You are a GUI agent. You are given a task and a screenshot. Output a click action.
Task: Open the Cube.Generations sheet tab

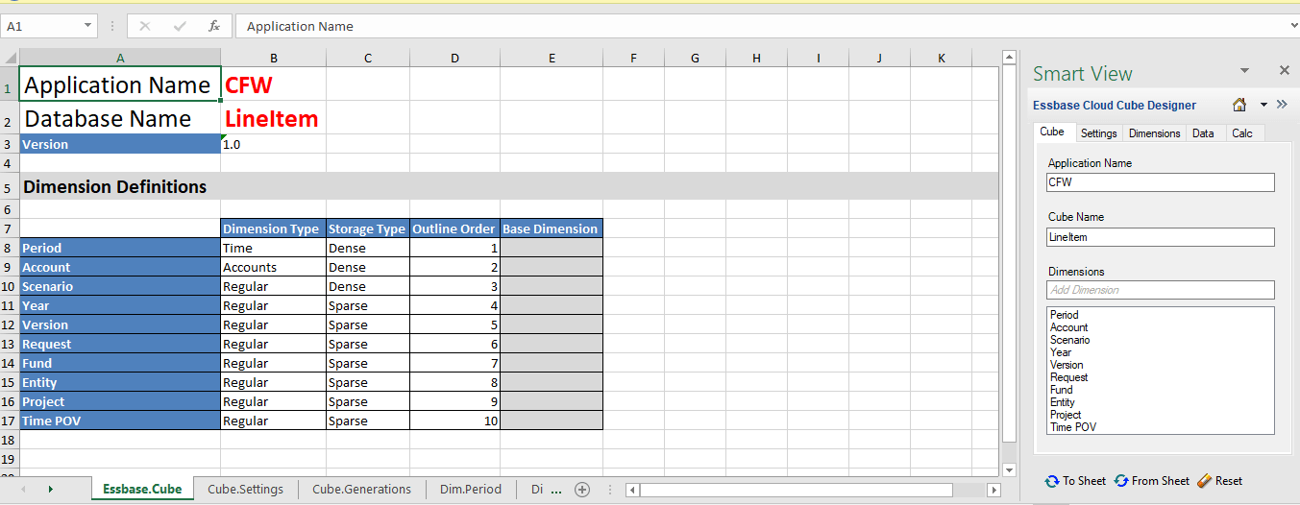pos(361,489)
